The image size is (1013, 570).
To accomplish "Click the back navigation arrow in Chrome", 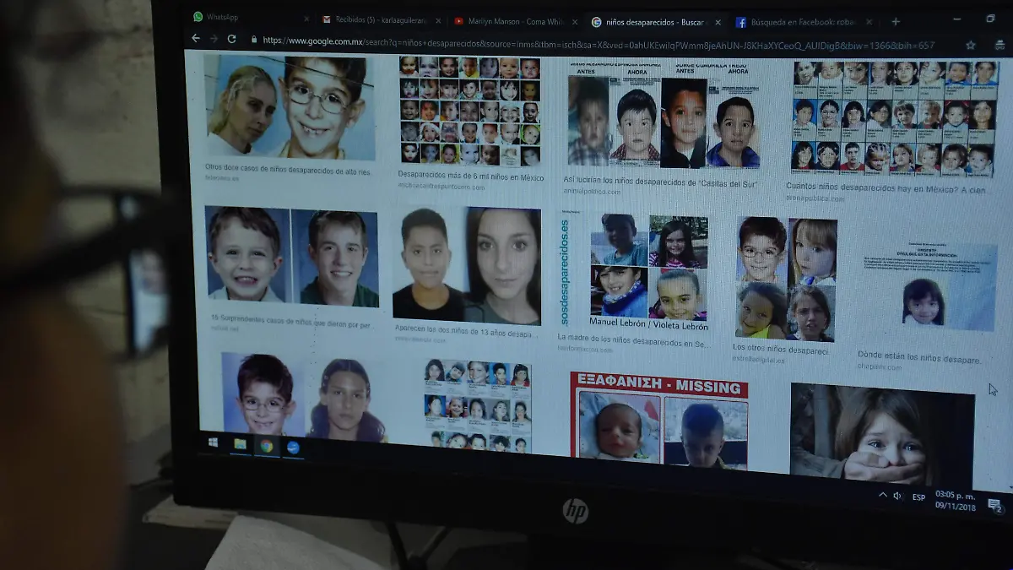I will tap(195, 39).
